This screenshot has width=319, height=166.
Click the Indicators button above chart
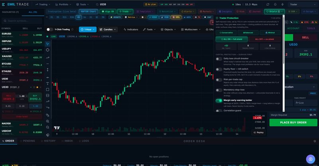(x=131, y=29)
